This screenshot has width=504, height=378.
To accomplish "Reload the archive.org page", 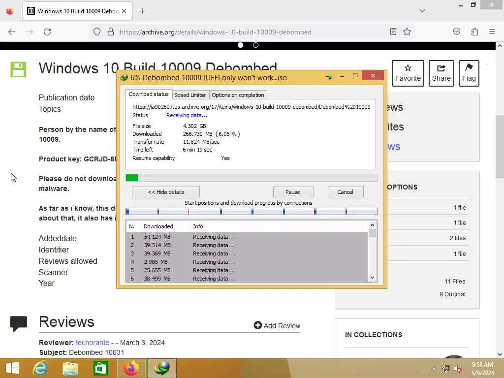I will (47, 32).
